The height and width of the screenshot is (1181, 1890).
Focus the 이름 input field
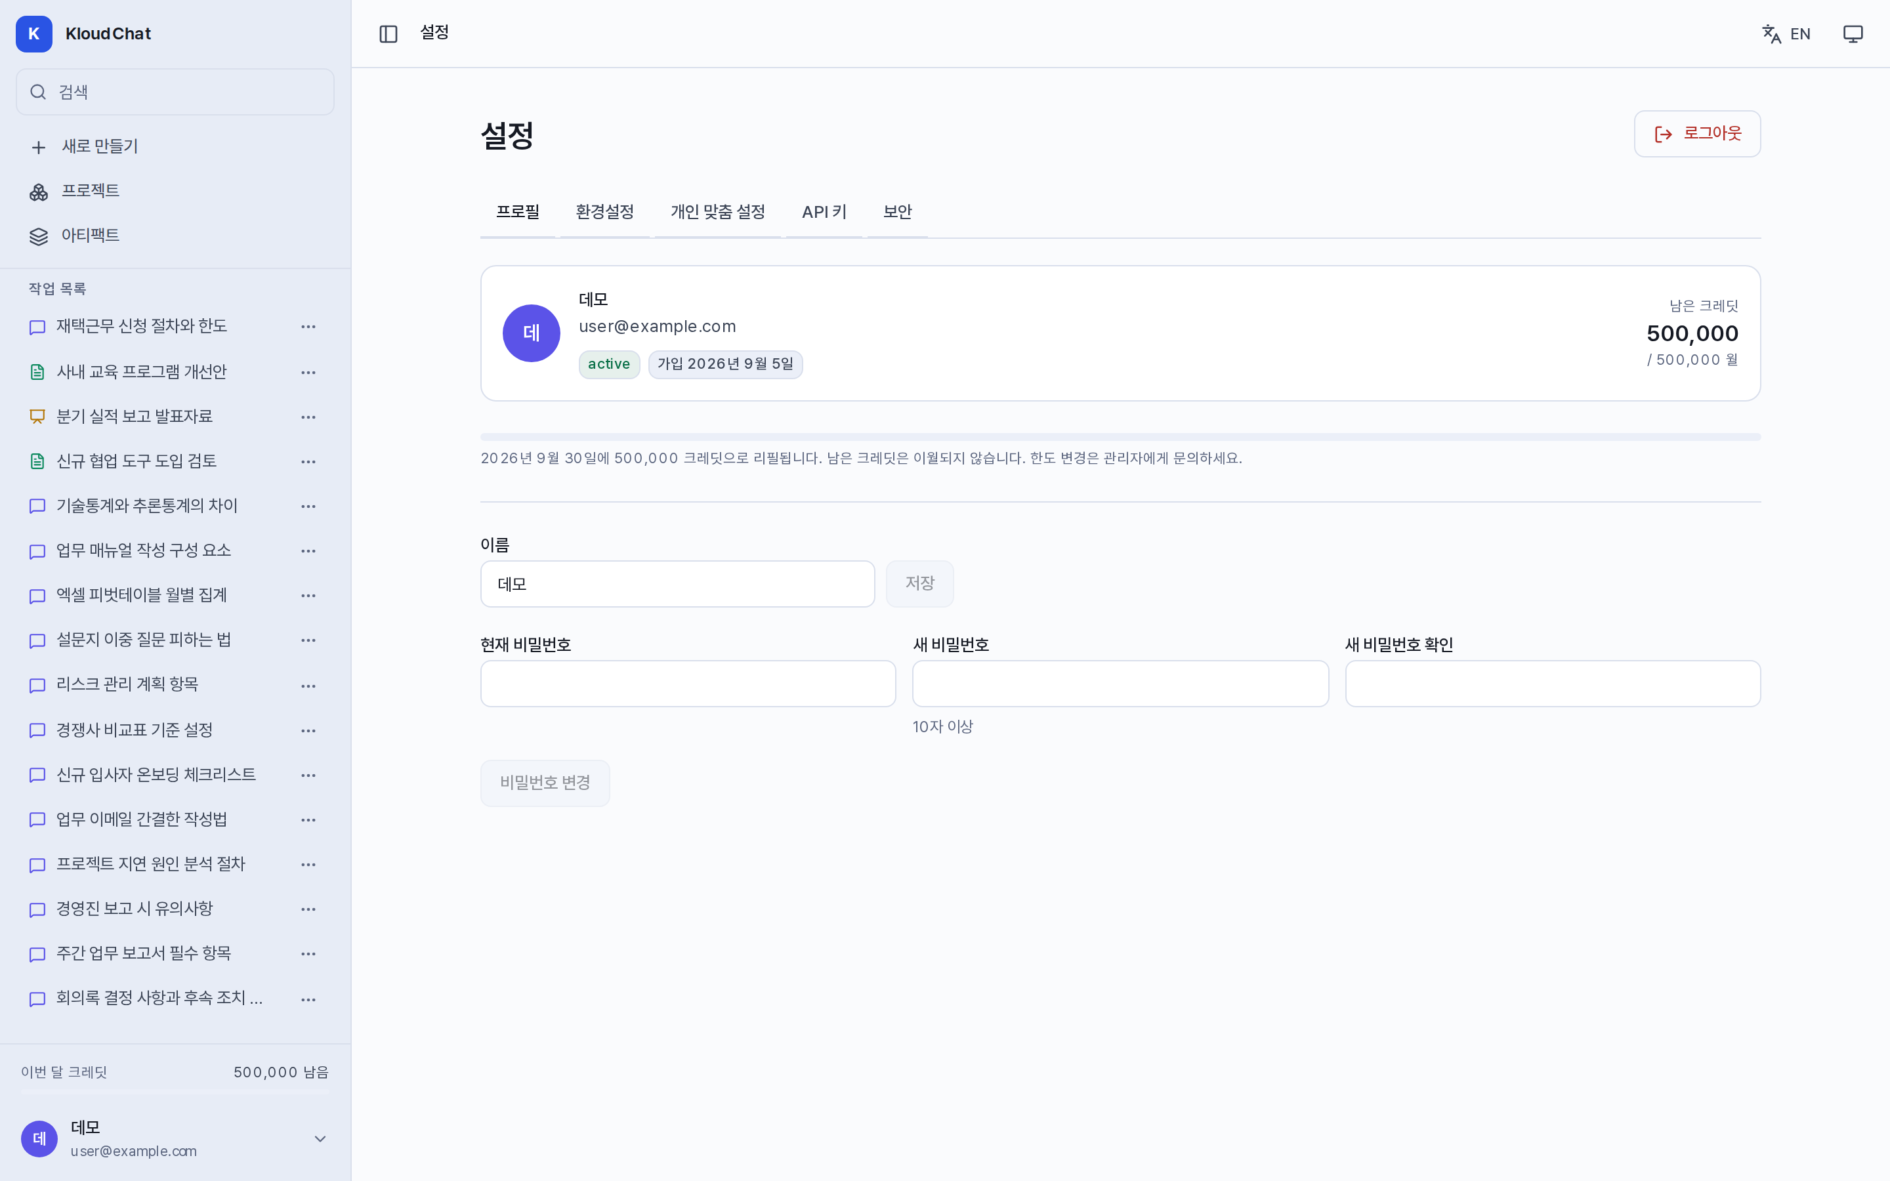point(677,583)
